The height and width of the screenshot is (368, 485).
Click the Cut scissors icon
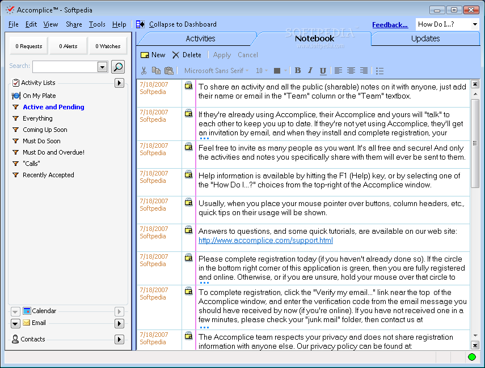click(x=144, y=71)
